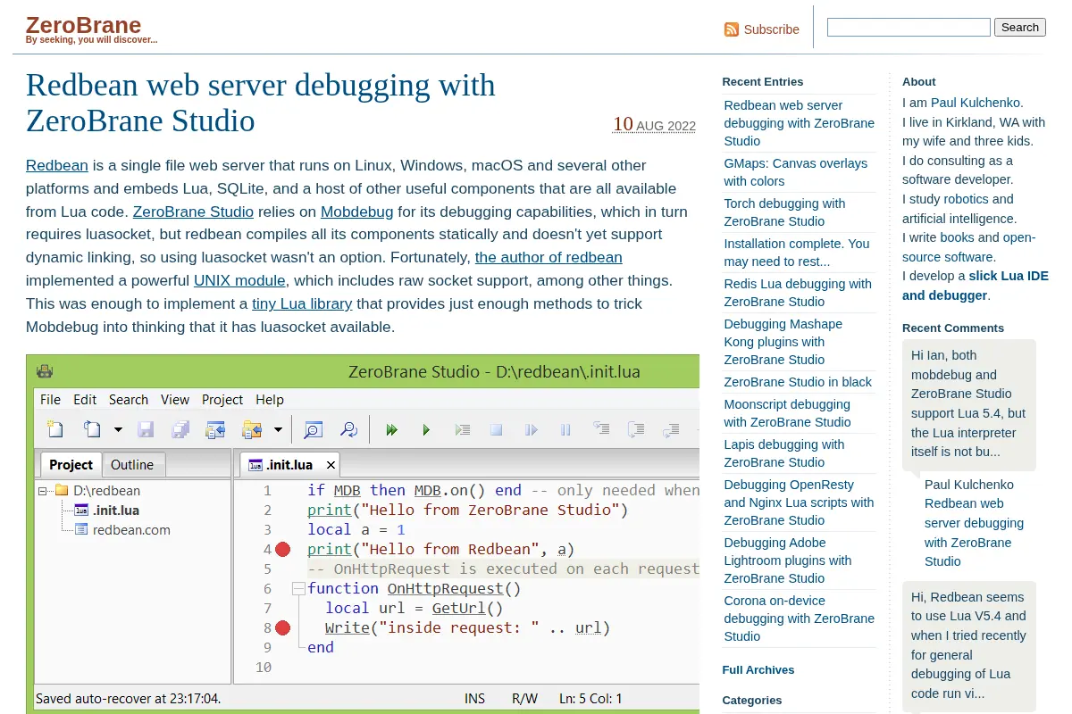Image resolution: width=1072 pixels, height=714 pixels.
Task: Click the blog search input field
Action: pyautogui.click(x=909, y=28)
